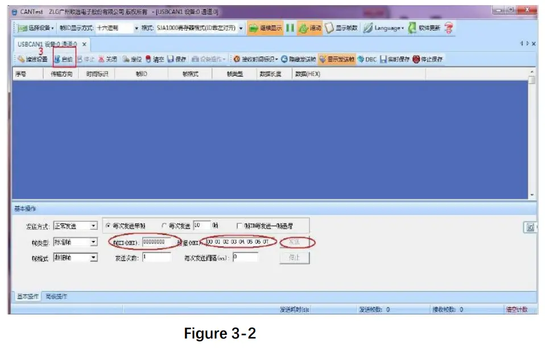Screen dimensions: 545x352
Task: Click the 发送次数 (send count) field
Action: (x=157, y=257)
